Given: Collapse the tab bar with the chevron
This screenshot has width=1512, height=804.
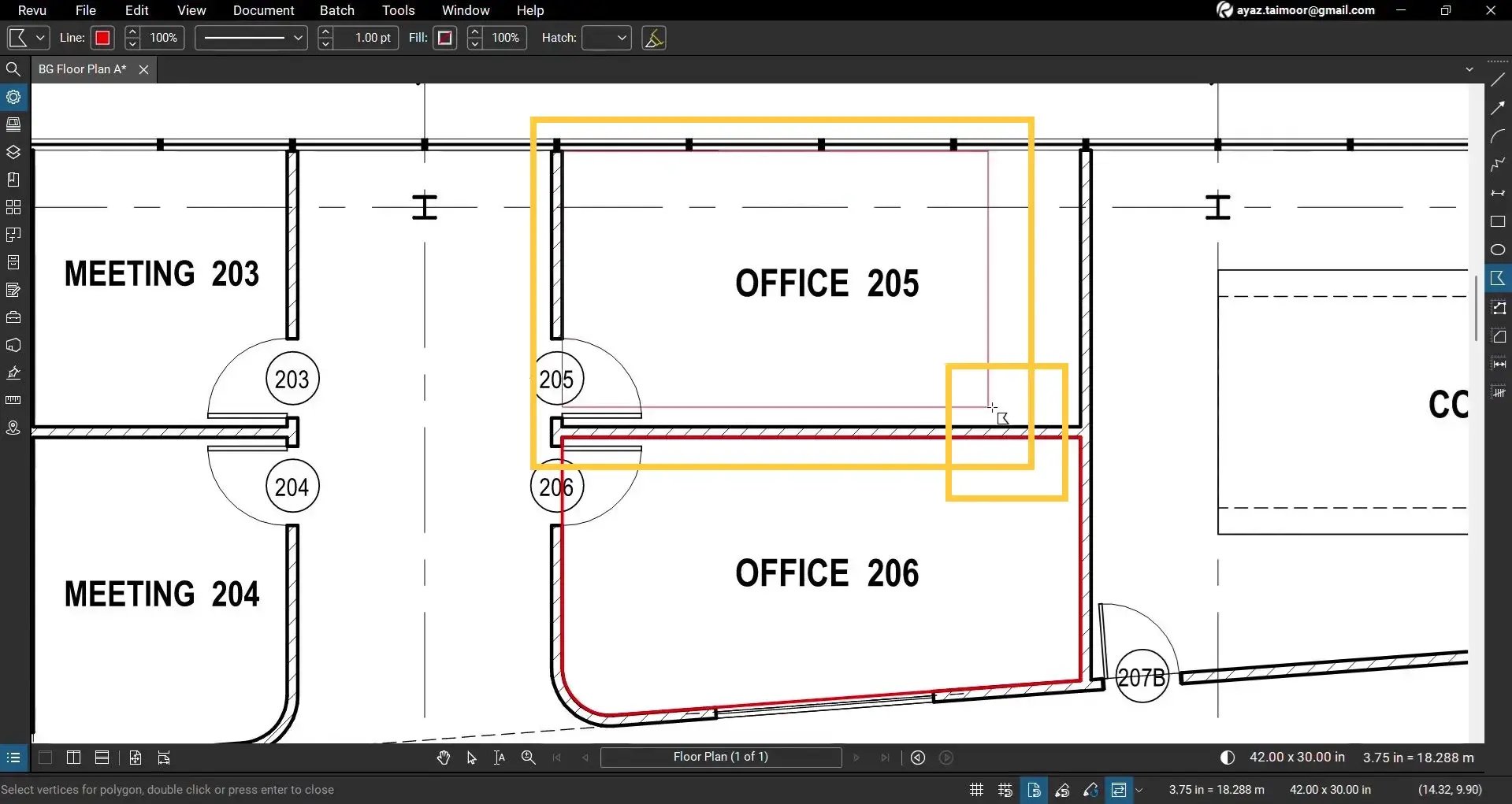Looking at the screenshot, I should [1469, 69].
